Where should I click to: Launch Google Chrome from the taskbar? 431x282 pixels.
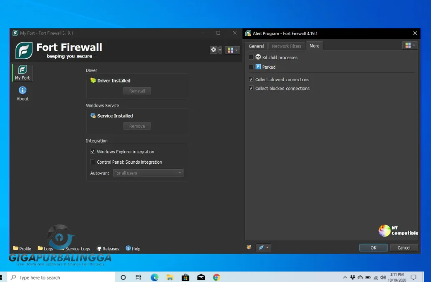tap(217, 277)
